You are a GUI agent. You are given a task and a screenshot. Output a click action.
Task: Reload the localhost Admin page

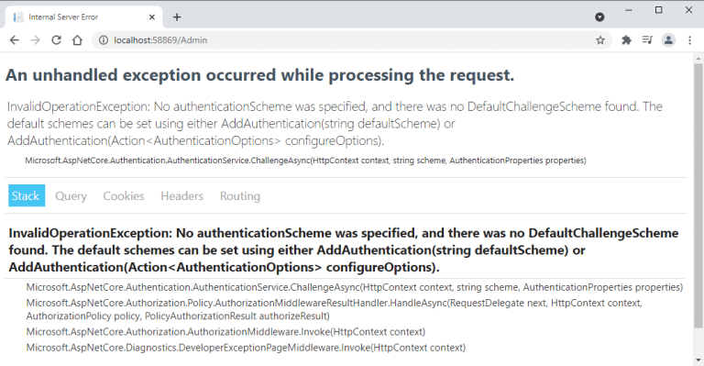click(x=56, y=40)
